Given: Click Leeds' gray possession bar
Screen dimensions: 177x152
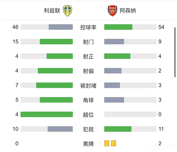Looking at the screenshot, I should click(x=61, y=27).
